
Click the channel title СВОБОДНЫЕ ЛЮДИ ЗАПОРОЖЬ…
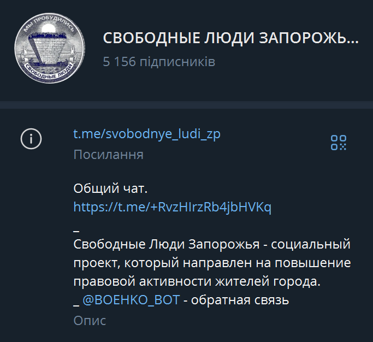[x=231, y=38]
